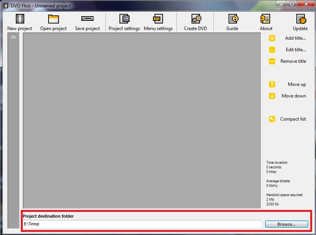316x235 pixels.
Task: Click the 'Total duration' status text
Action: (277, 163)
